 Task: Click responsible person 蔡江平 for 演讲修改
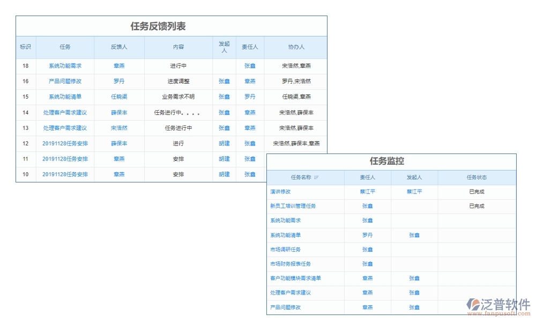coord(368,192)
